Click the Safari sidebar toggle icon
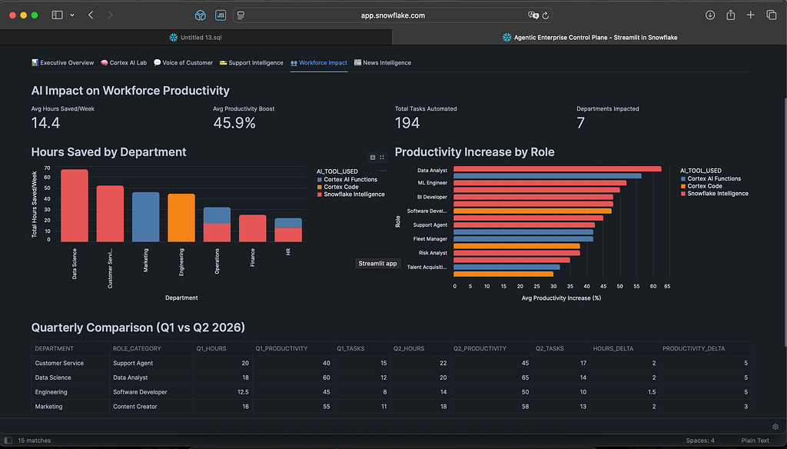This screenshot has width=787, height=449. tap(57, 15)
